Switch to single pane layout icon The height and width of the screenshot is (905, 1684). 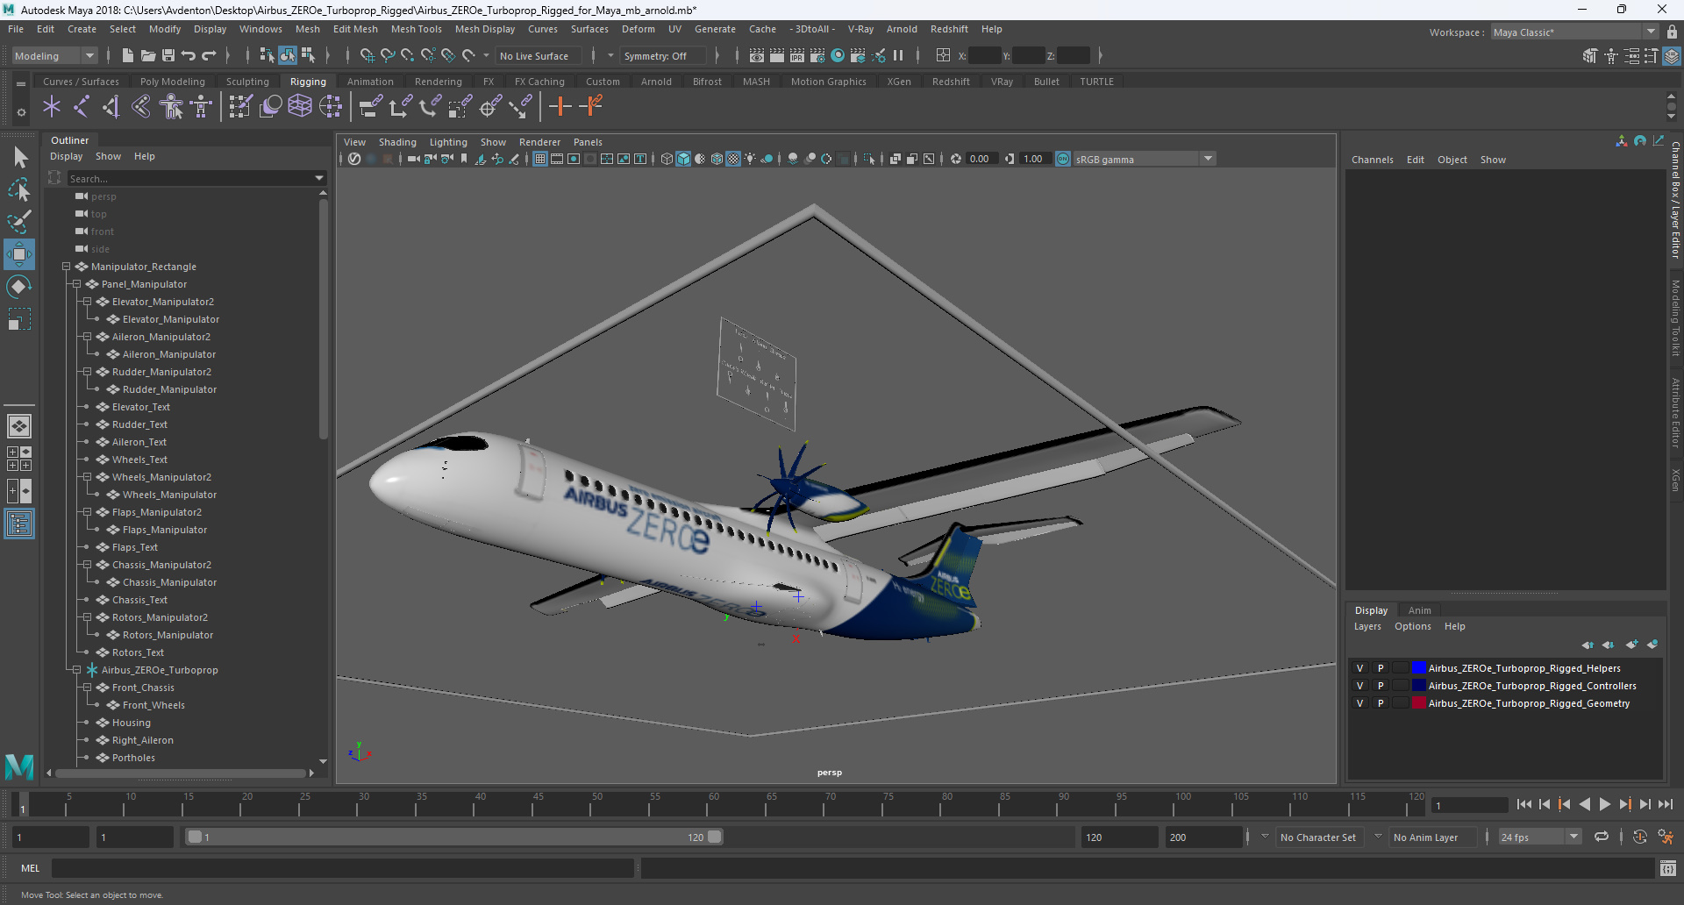coord(19,426)
